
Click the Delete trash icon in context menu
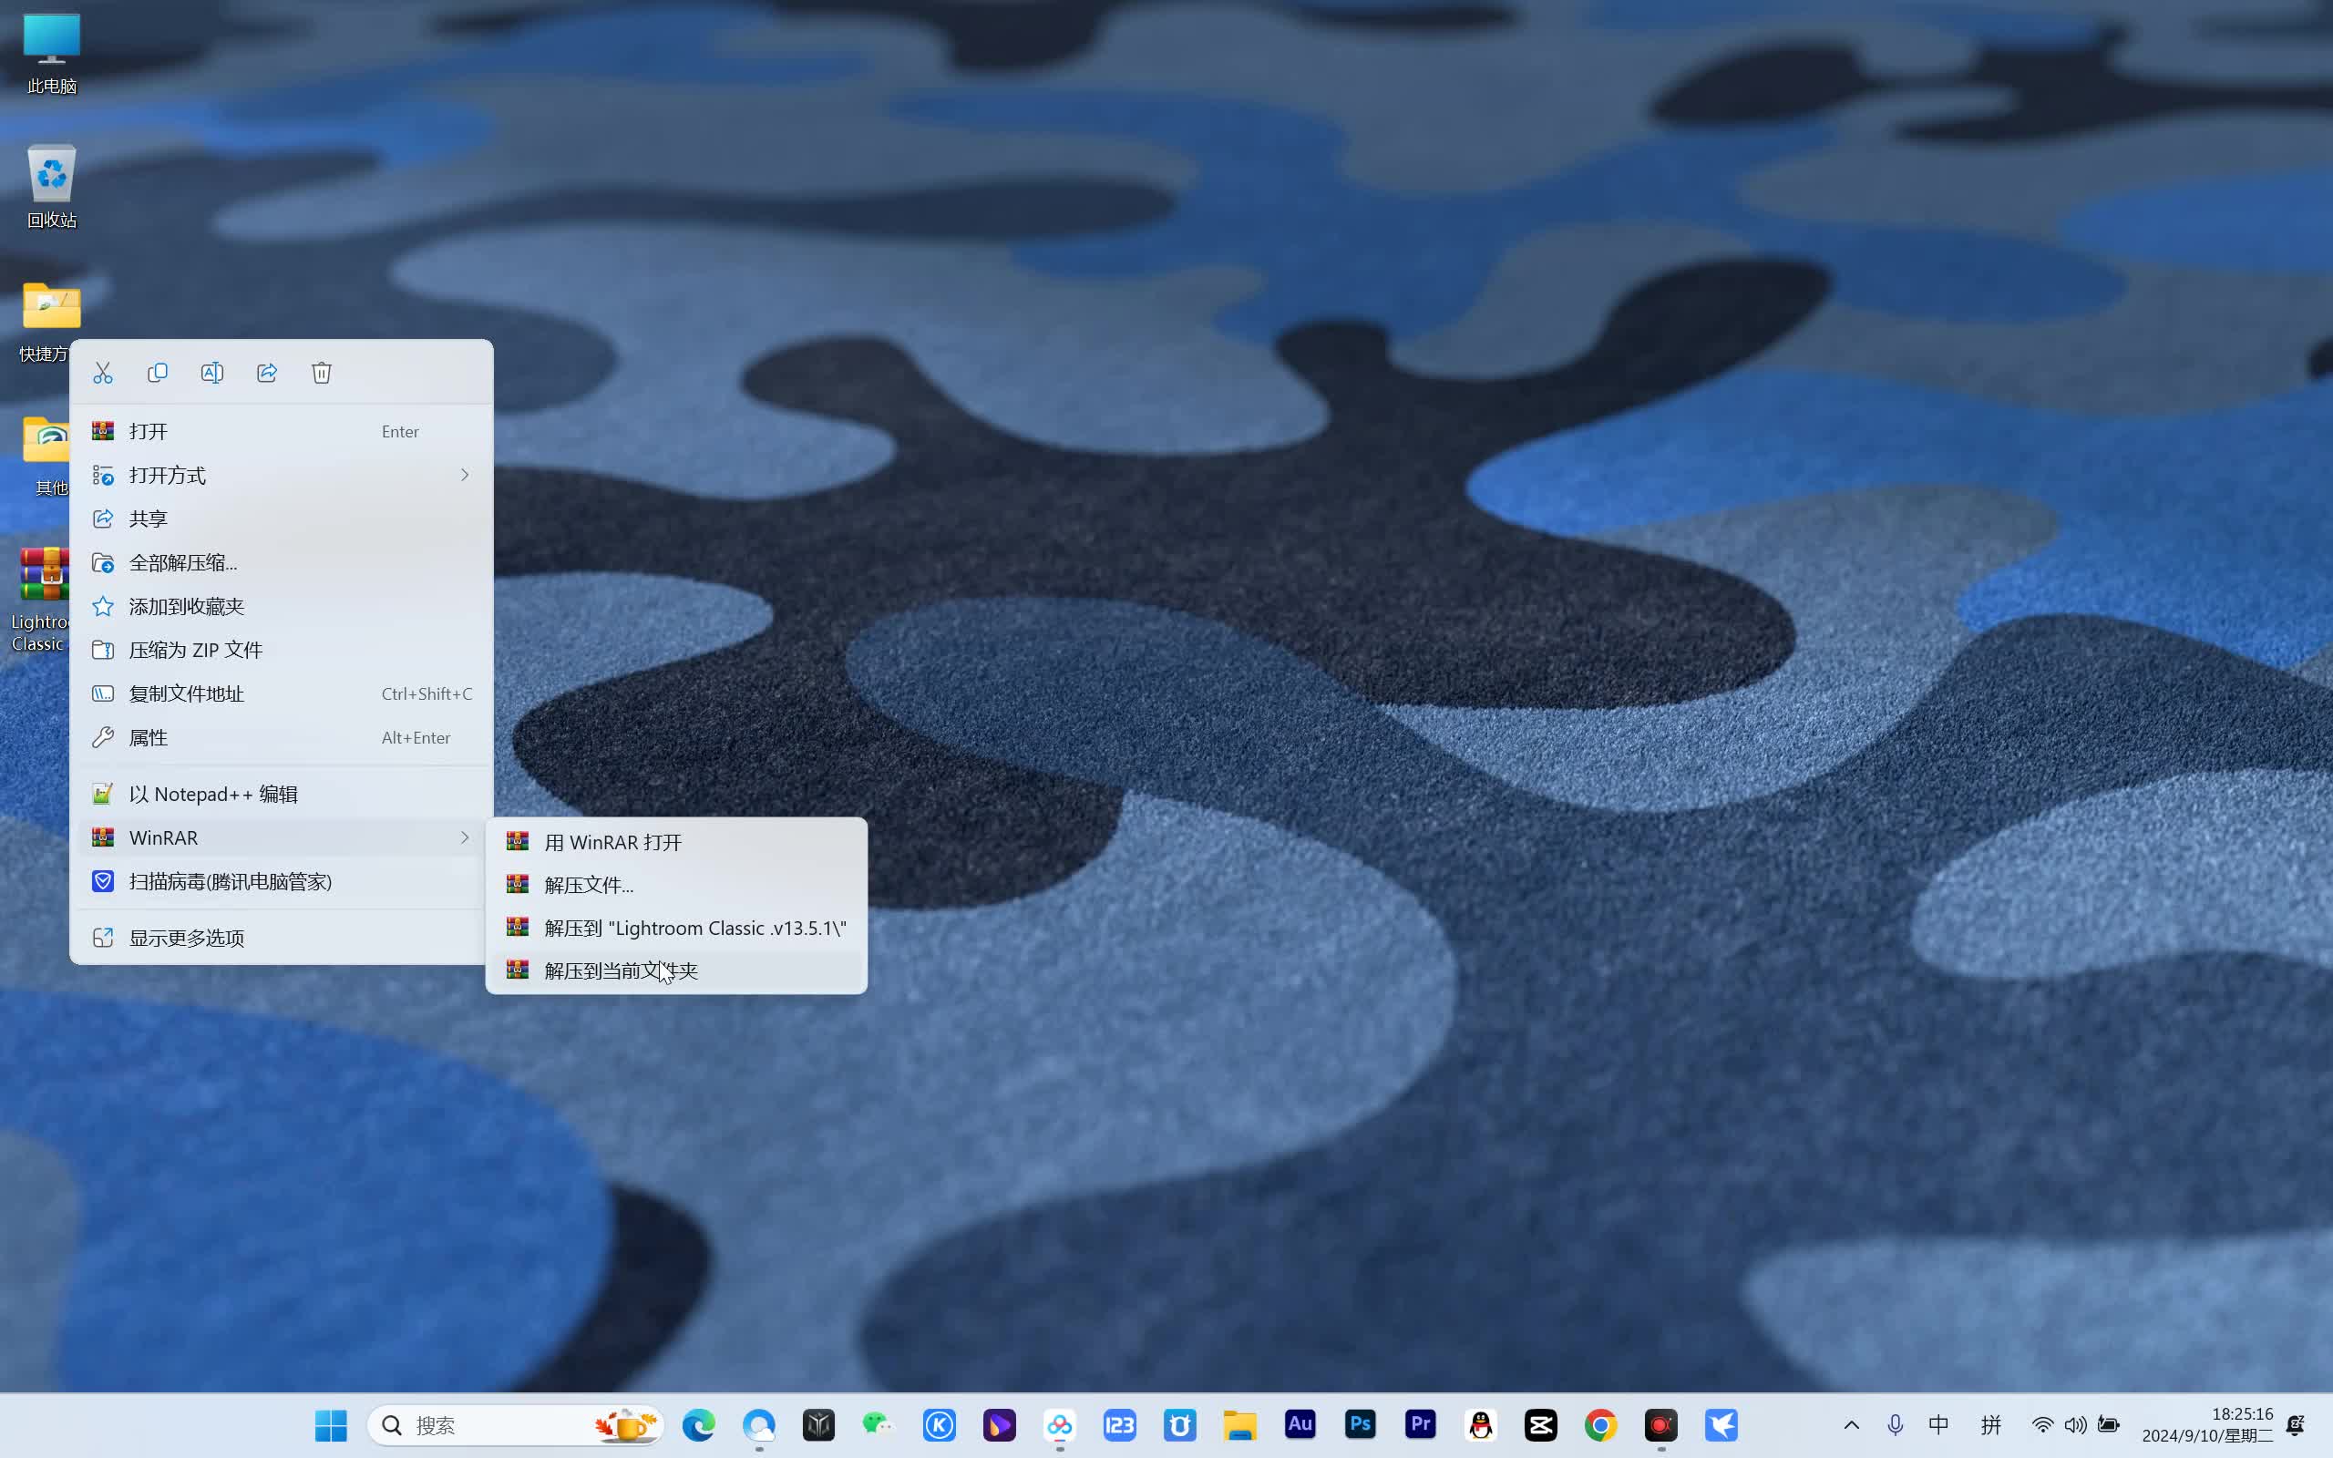pos(322,372)
